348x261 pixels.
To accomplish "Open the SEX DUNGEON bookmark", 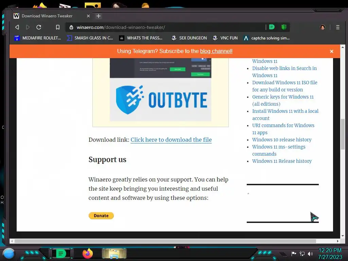I will [189, 38].
